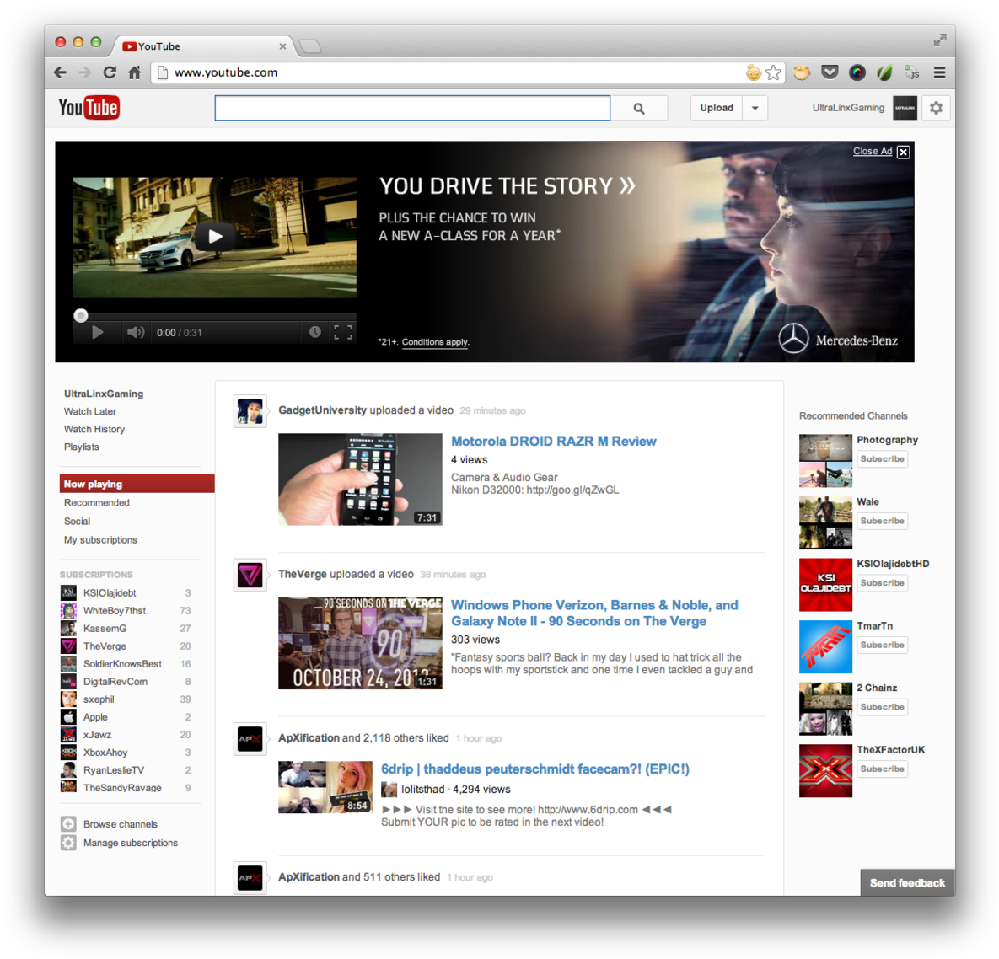Open the 6drip facecam video title
Image resolution: width=999 pixels, height=959 pixels.
[x=535, y=769]
